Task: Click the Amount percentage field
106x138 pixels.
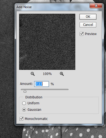Action: pyautogui.click(x=42, y=84)
